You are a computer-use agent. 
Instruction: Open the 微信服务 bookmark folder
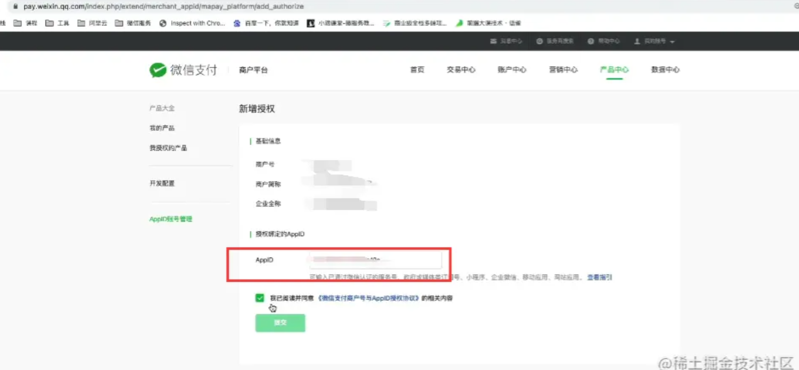pos(133,23)
